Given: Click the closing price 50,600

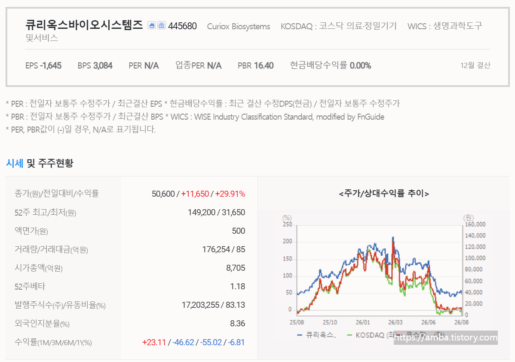Looking at the screenshot, I should (163, 194).
